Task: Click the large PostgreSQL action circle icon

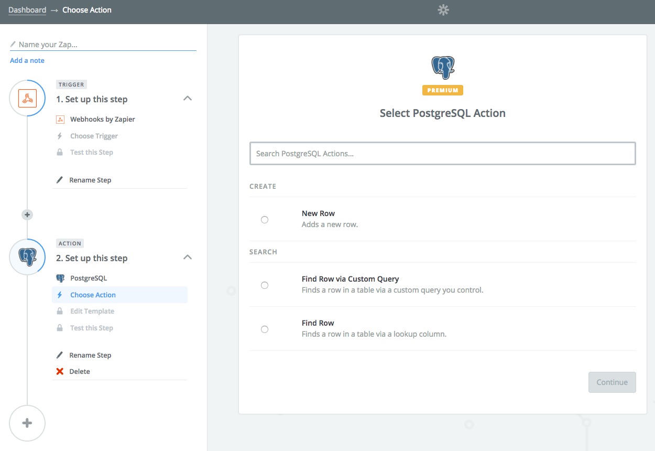Action: coord(27,257)
